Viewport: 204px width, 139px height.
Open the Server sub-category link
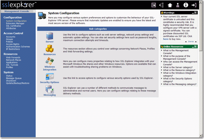click(50, 41)
